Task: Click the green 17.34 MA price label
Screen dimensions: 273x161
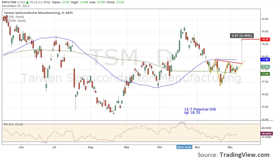Action: click(x=265, y=74)
